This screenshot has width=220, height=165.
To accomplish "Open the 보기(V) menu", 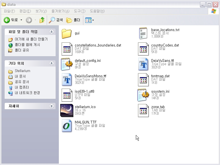I will [41, 11].
